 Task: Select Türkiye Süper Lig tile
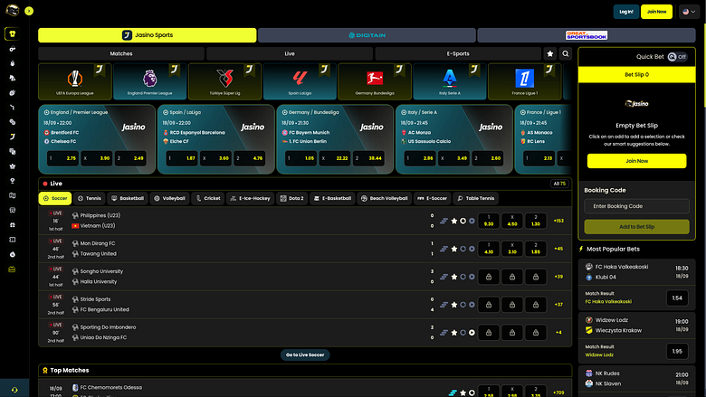[224, 81]
